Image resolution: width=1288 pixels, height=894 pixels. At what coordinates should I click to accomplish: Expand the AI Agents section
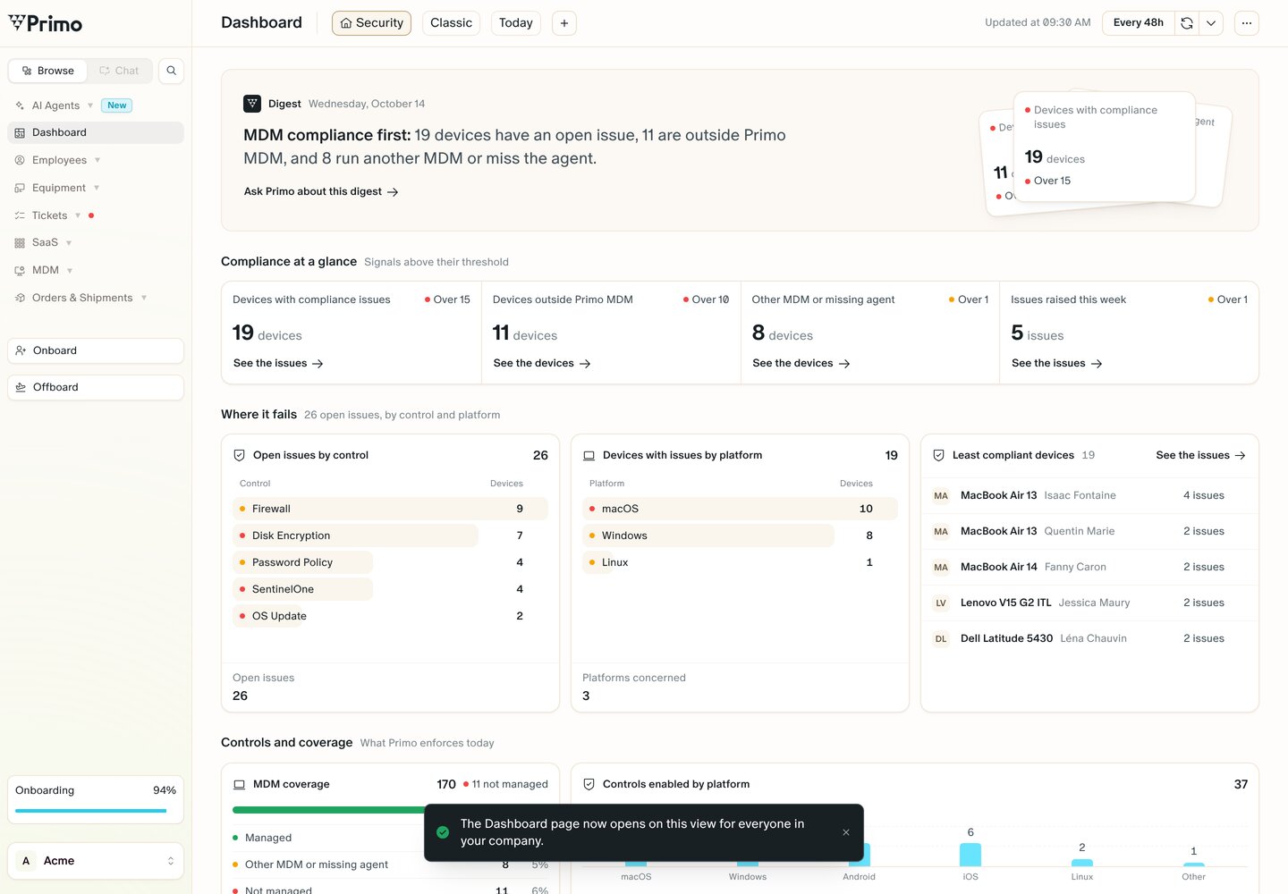(90, 105)
